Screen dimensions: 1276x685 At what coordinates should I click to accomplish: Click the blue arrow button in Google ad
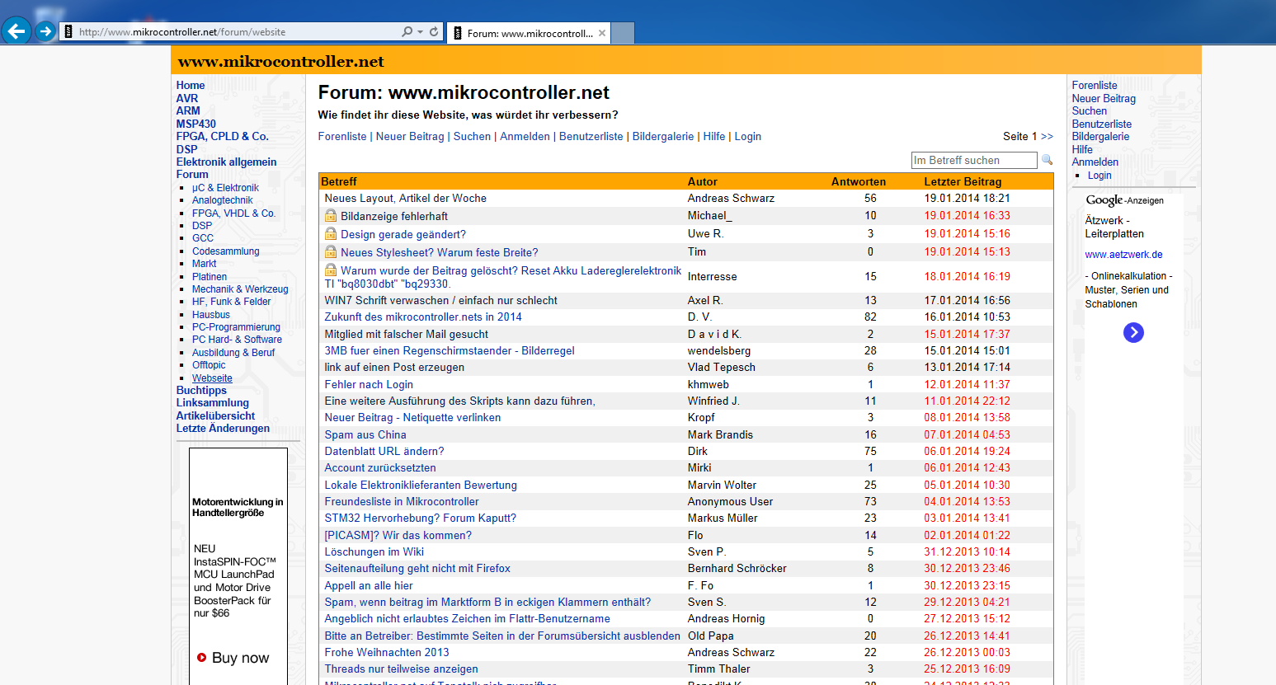[1133, 332]
